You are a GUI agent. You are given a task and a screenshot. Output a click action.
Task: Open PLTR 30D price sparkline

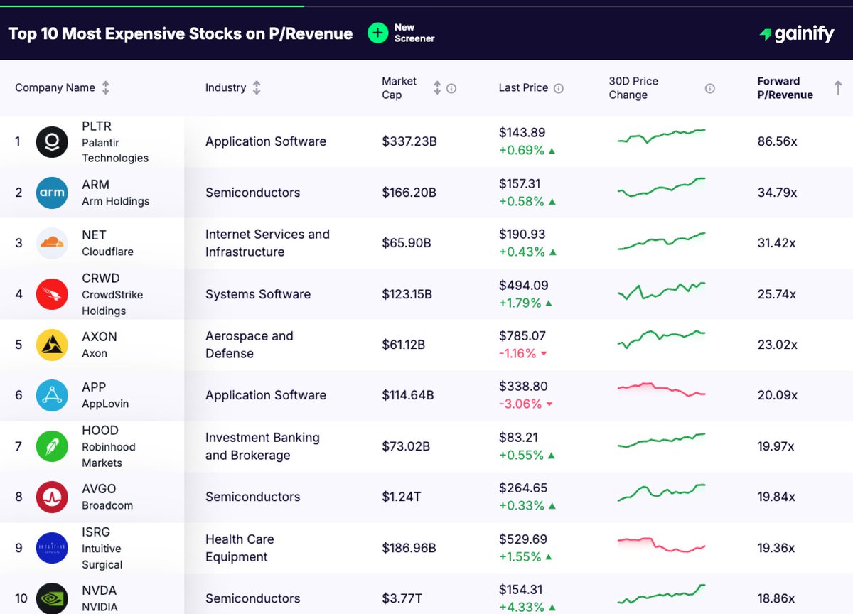click(661, 135)
